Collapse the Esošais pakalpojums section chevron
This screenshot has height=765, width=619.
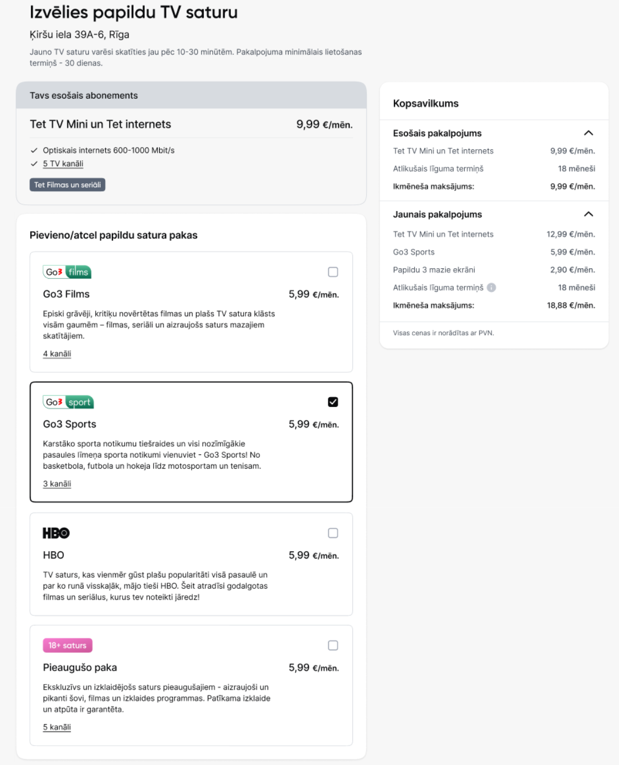pos(589,133)
